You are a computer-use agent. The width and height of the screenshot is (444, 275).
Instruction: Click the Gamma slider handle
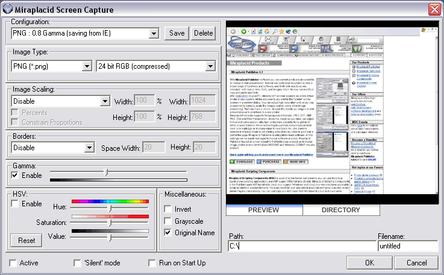(106, 172)
